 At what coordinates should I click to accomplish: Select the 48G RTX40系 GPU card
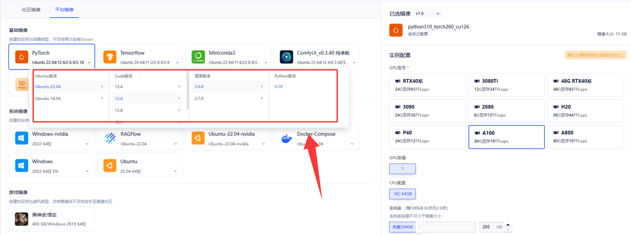(x=585, y=85)
